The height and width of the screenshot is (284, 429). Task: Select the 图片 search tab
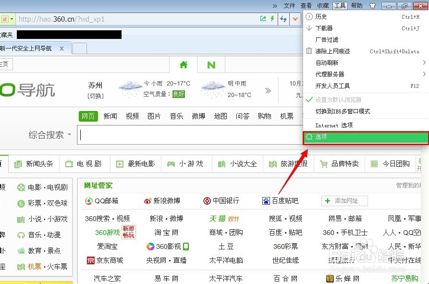[x=154, y=116]
